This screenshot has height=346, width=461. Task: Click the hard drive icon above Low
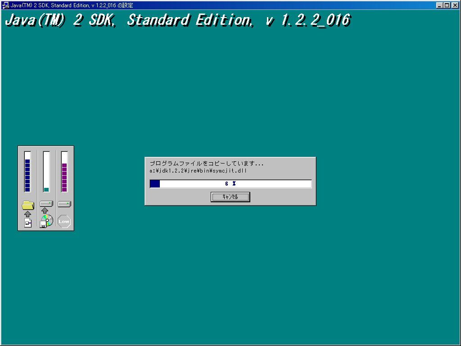pos(64,204)
